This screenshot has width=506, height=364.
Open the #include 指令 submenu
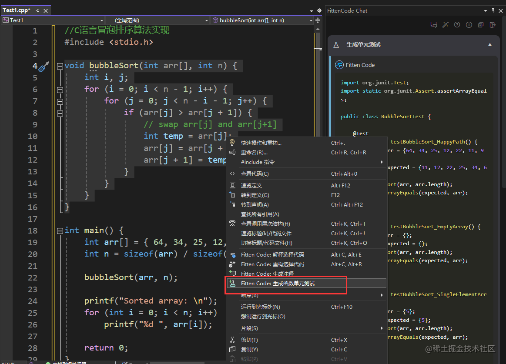click(x=307, y=162)
